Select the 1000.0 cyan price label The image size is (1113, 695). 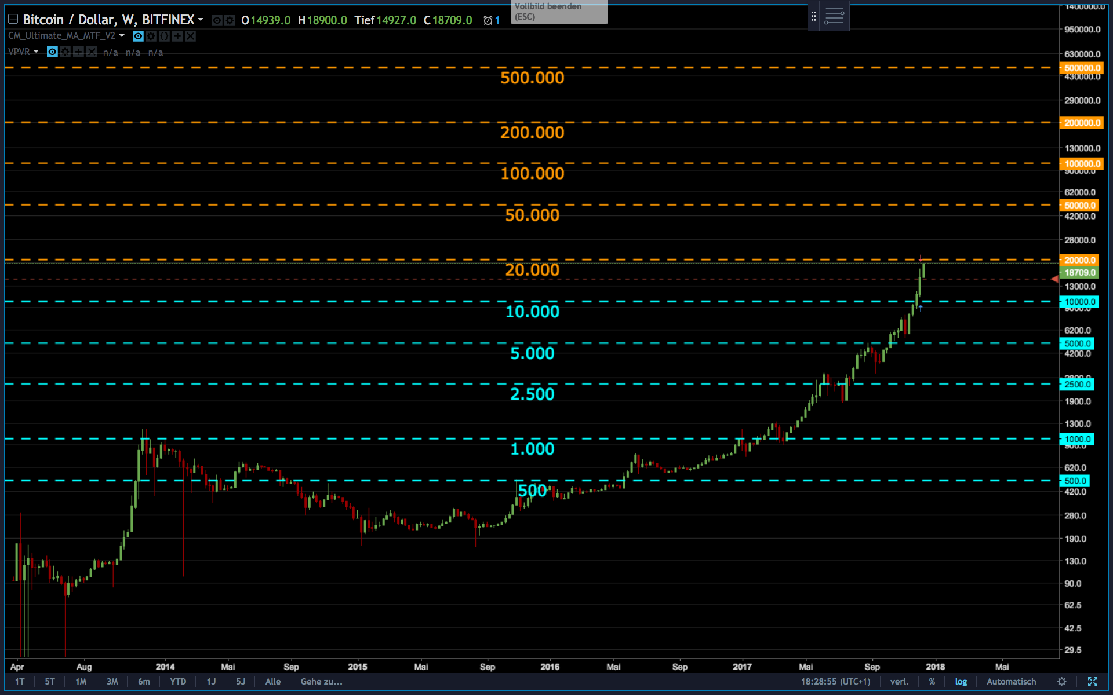pos(1077,440)
